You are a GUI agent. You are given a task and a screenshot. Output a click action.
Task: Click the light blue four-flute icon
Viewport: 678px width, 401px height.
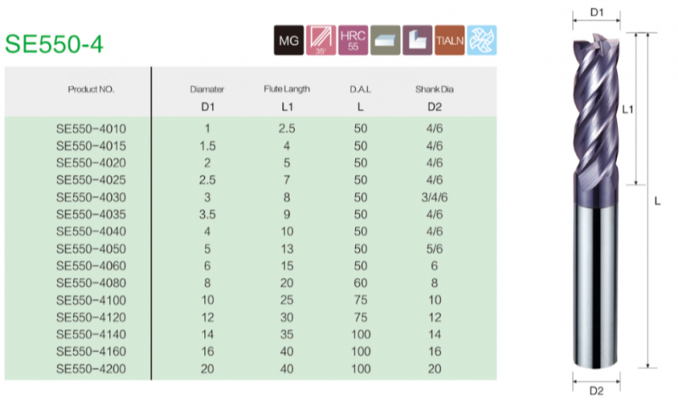(481, 40)
